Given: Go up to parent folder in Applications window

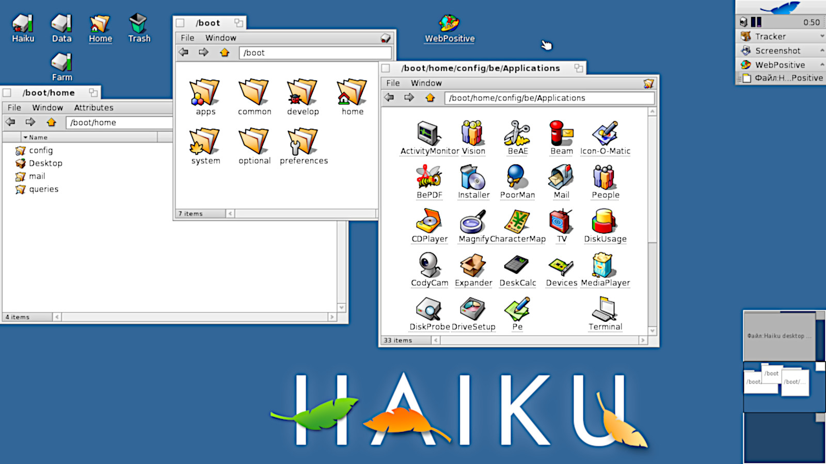Looking at the screenshot, I should [x=430, y=97].
